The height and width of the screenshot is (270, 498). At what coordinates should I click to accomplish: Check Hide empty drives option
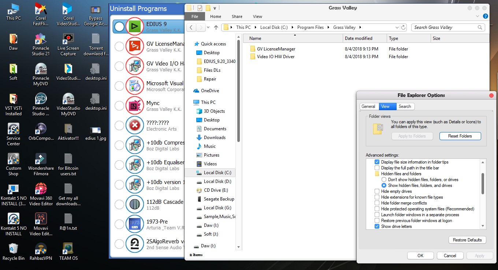(377, 191)
